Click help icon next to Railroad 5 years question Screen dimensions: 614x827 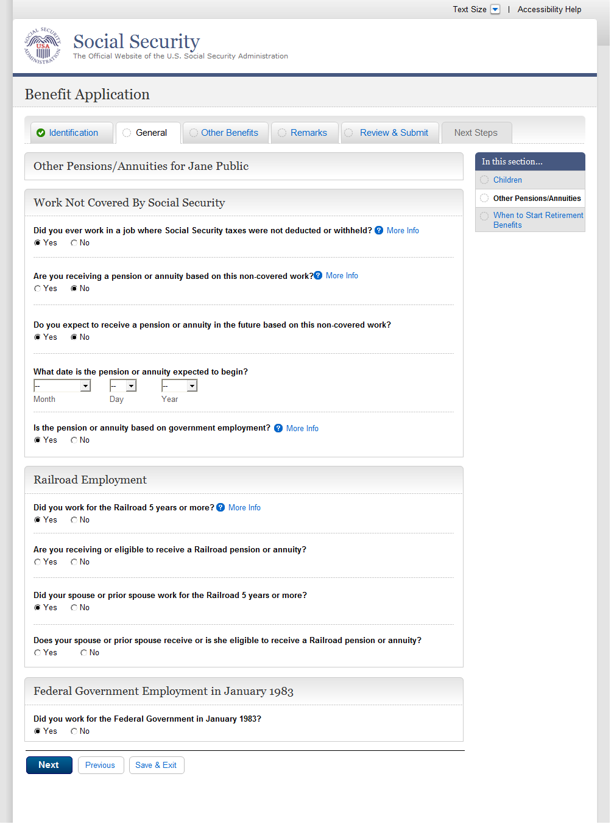(221, 507)
